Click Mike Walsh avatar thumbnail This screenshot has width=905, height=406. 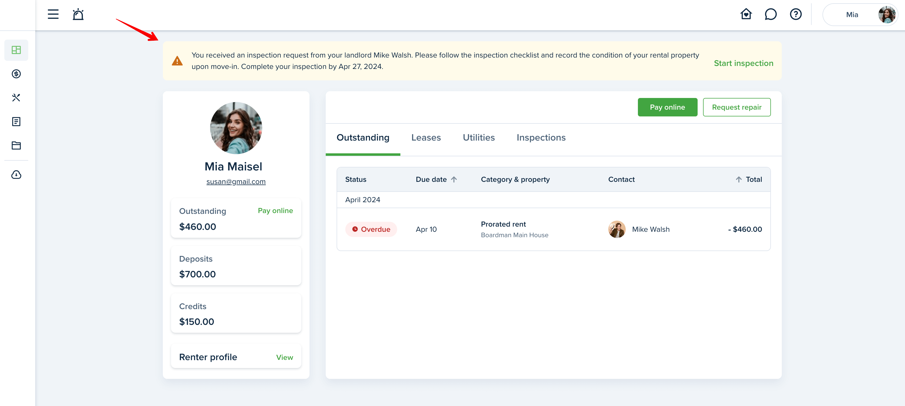tap(616, 229)
